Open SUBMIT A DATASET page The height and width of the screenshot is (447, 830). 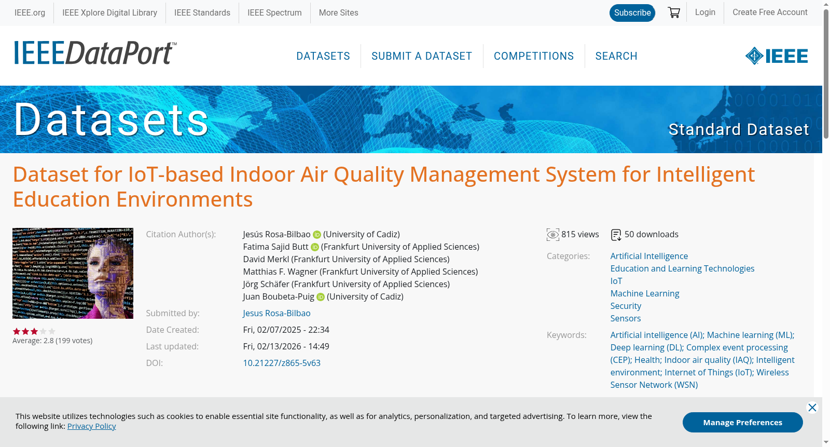(422, 56)
